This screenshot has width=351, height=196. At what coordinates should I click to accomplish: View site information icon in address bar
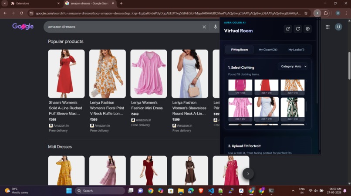pos(31,13)
